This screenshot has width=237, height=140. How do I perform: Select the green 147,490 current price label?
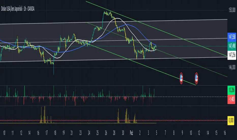232,46
